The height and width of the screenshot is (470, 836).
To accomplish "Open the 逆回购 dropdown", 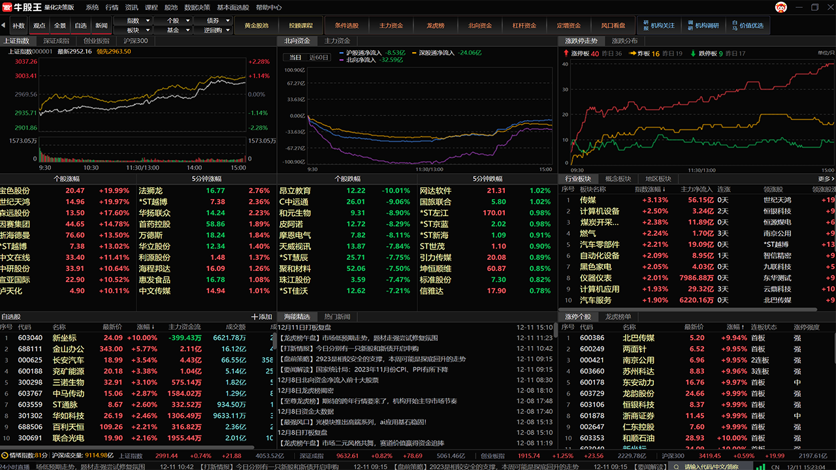I will click(214, 30).
